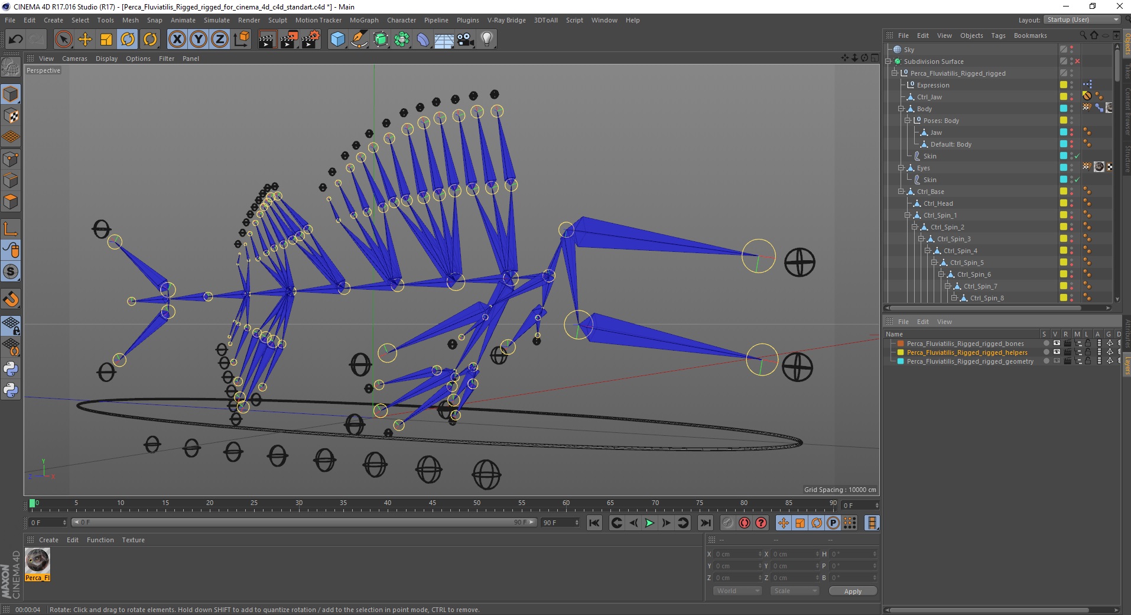Toggle Y axis lock
Viewport: 1131px width, 615px height.
coord(199,40)
